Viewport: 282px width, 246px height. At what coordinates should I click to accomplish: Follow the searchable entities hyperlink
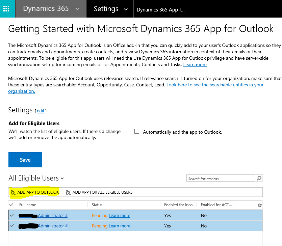tap(215, 85)
